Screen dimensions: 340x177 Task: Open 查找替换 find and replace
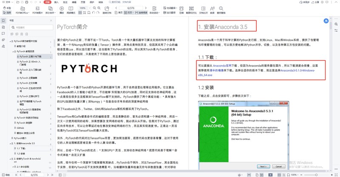[221, 10]
